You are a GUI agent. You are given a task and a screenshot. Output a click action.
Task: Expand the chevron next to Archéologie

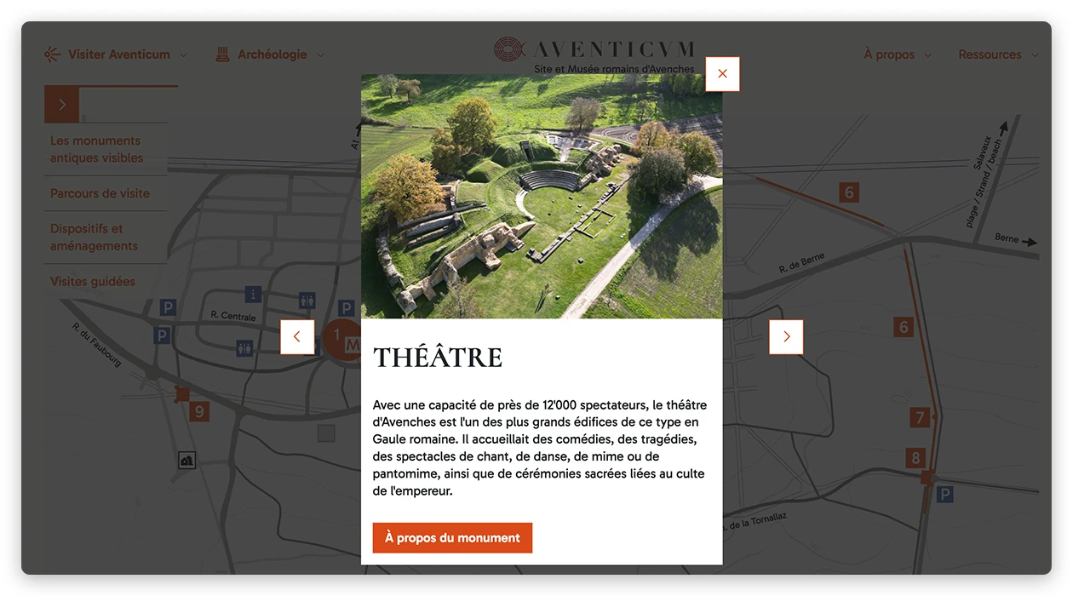pyautogui.click(x=320, y=55)
